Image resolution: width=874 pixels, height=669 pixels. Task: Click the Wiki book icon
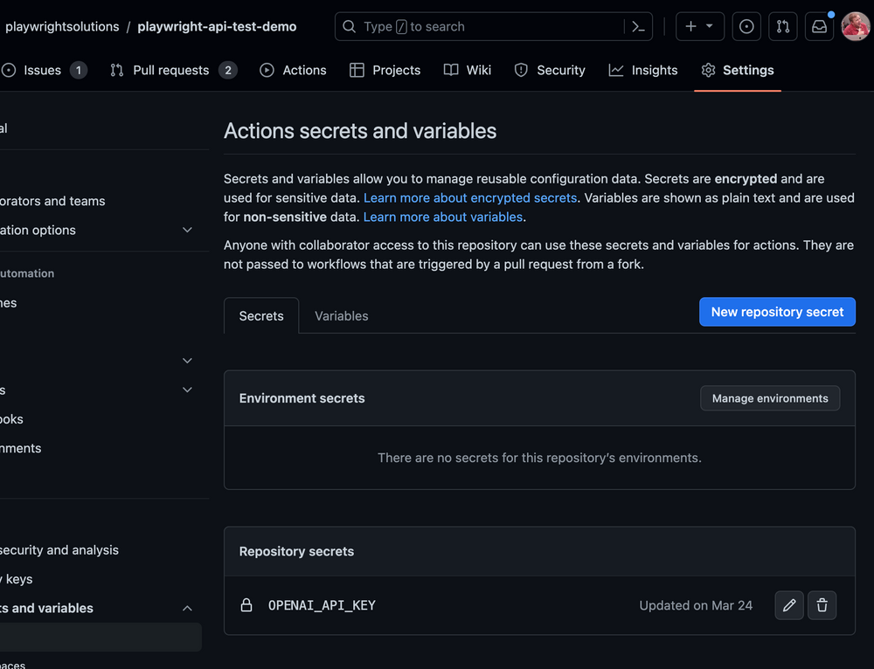[448, 70]
